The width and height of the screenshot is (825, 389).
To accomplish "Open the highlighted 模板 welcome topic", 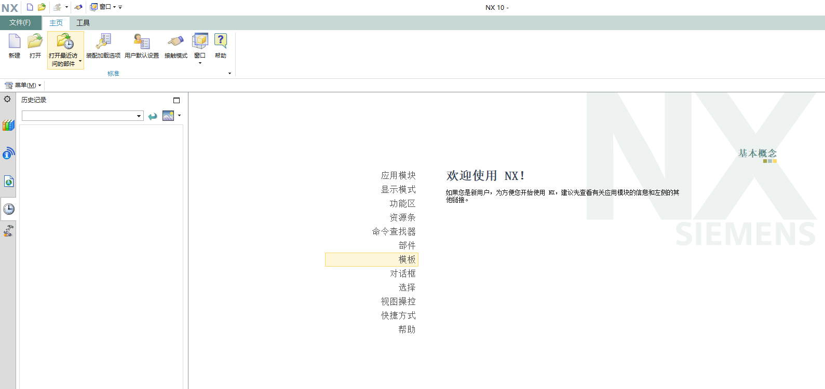I will tap(372, 259).
